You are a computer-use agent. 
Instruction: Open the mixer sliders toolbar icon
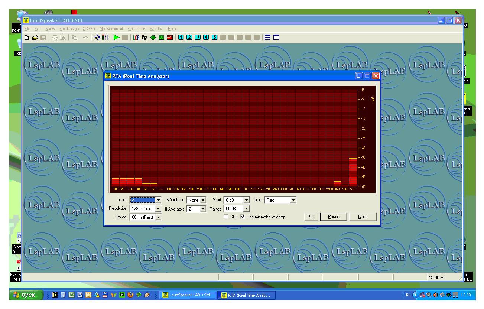pos(105,38)
